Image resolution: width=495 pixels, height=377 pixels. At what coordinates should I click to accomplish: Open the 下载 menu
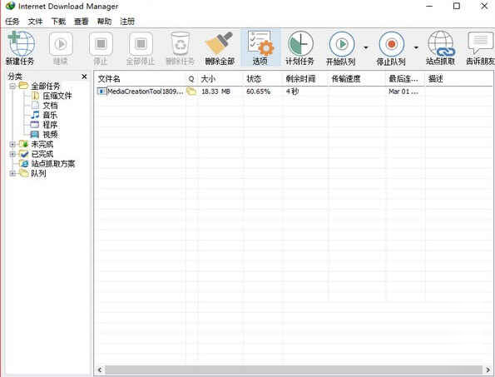pyautogui.click(x=58, y=22)
